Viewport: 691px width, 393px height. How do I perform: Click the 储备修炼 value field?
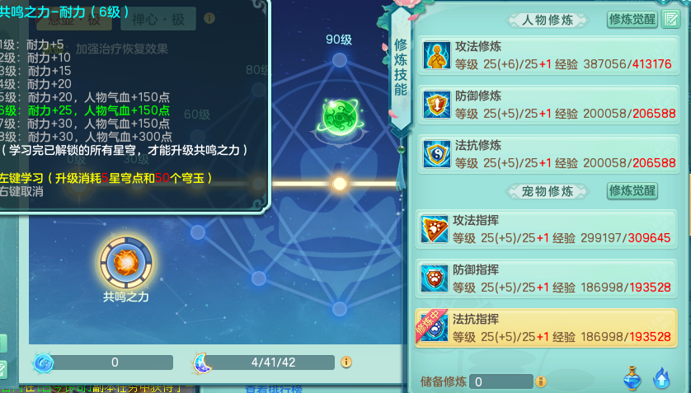pos(501,381)
